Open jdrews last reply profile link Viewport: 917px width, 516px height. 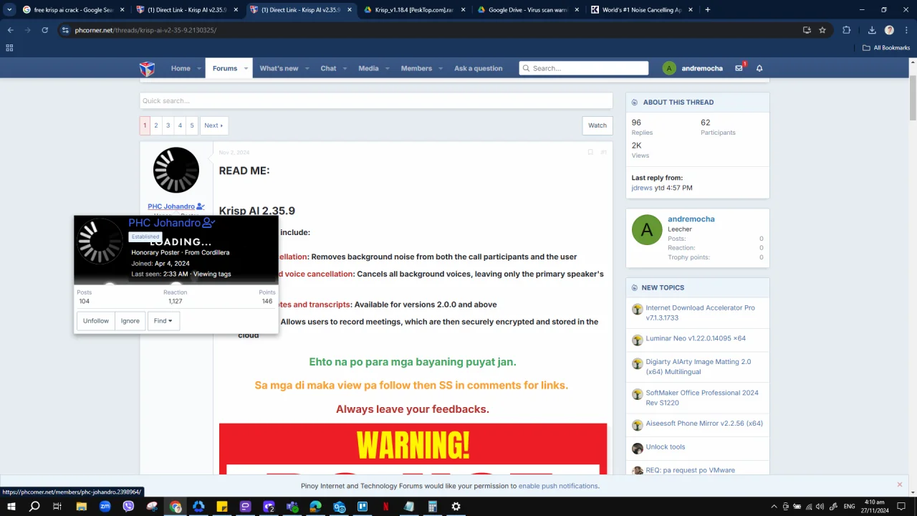pyautogui.click(x=642, y=188)
